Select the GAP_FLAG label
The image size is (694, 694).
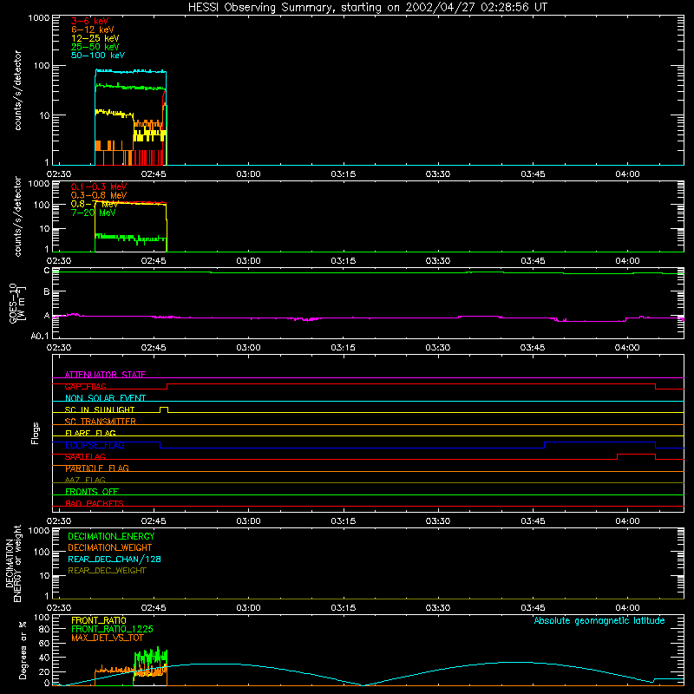pos(85,386)
